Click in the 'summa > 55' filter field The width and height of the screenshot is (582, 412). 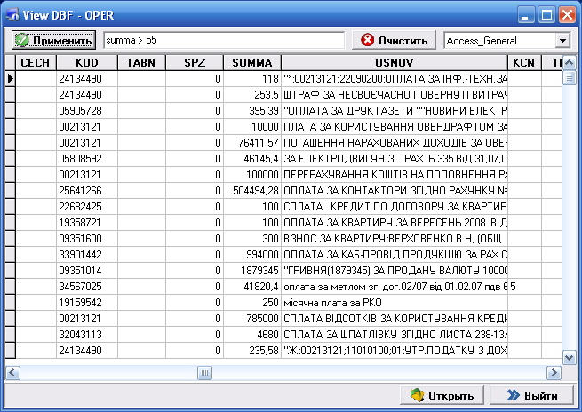tap(222, 41)
